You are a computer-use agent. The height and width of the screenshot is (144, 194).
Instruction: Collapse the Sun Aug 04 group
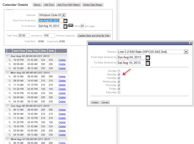pos(8,56)
